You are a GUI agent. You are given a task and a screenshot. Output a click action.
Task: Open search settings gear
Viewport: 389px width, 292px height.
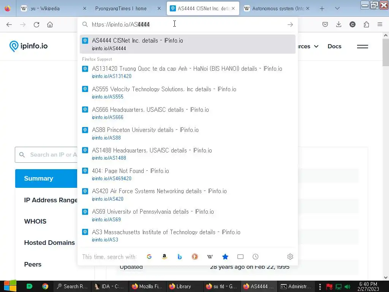(290, 257)
